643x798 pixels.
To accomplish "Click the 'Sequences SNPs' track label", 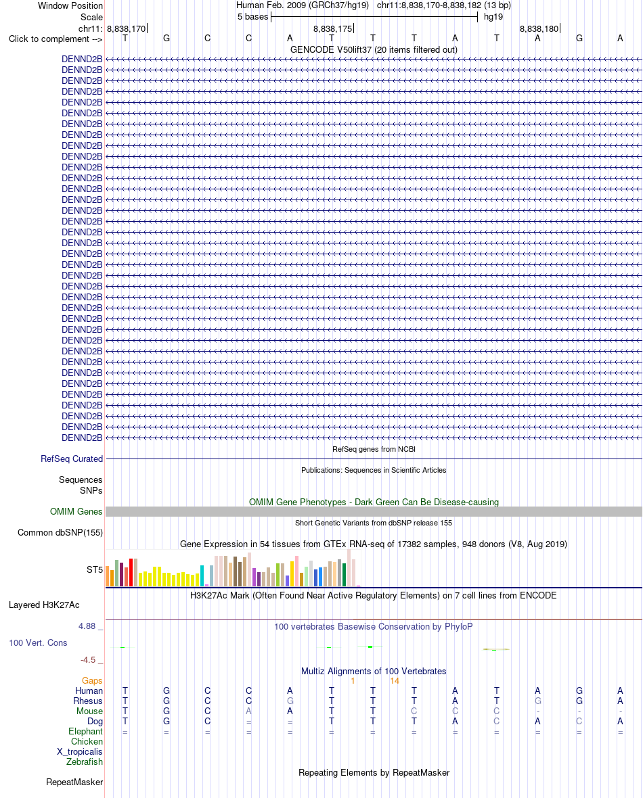I will pos(81,485).
